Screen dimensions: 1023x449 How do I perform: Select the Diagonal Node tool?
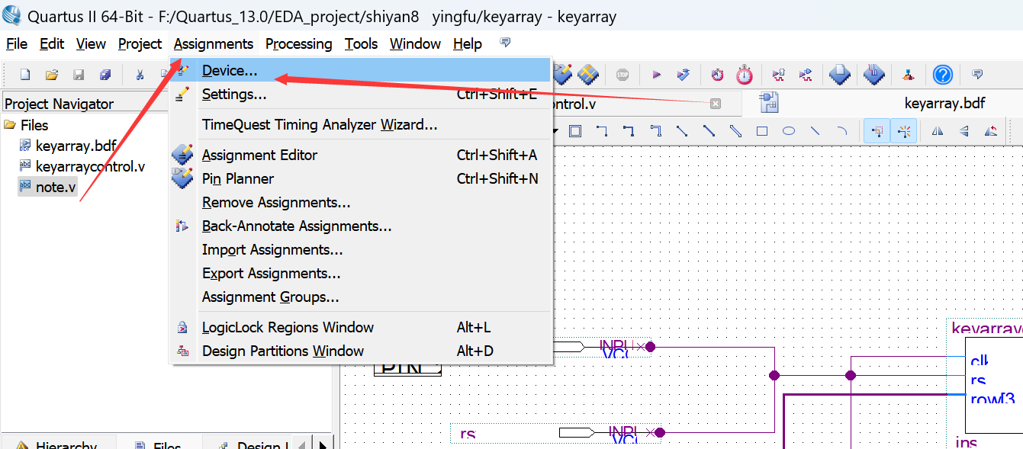pos(682,131)
